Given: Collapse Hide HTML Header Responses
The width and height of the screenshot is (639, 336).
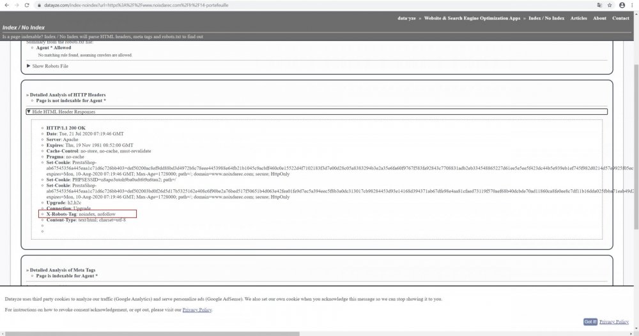Looking at the screenshot, I should 317,112.
